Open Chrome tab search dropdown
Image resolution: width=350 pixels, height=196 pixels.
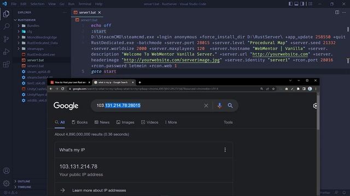pyautogui.click(x=290, y=81)
